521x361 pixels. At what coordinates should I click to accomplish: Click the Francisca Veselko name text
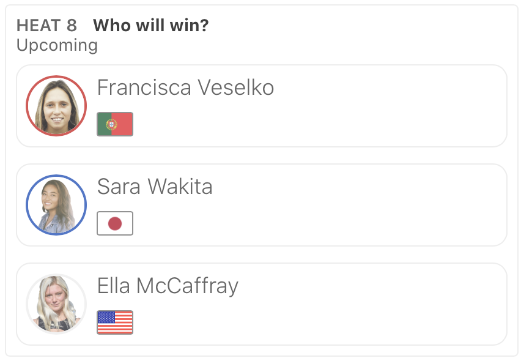point(185,88)
